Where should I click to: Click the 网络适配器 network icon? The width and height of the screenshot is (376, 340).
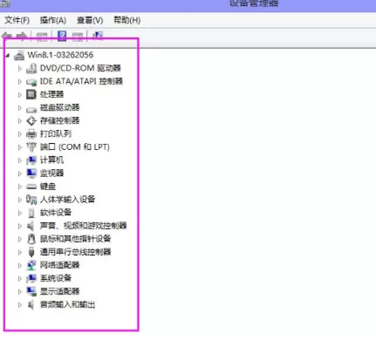31,265
